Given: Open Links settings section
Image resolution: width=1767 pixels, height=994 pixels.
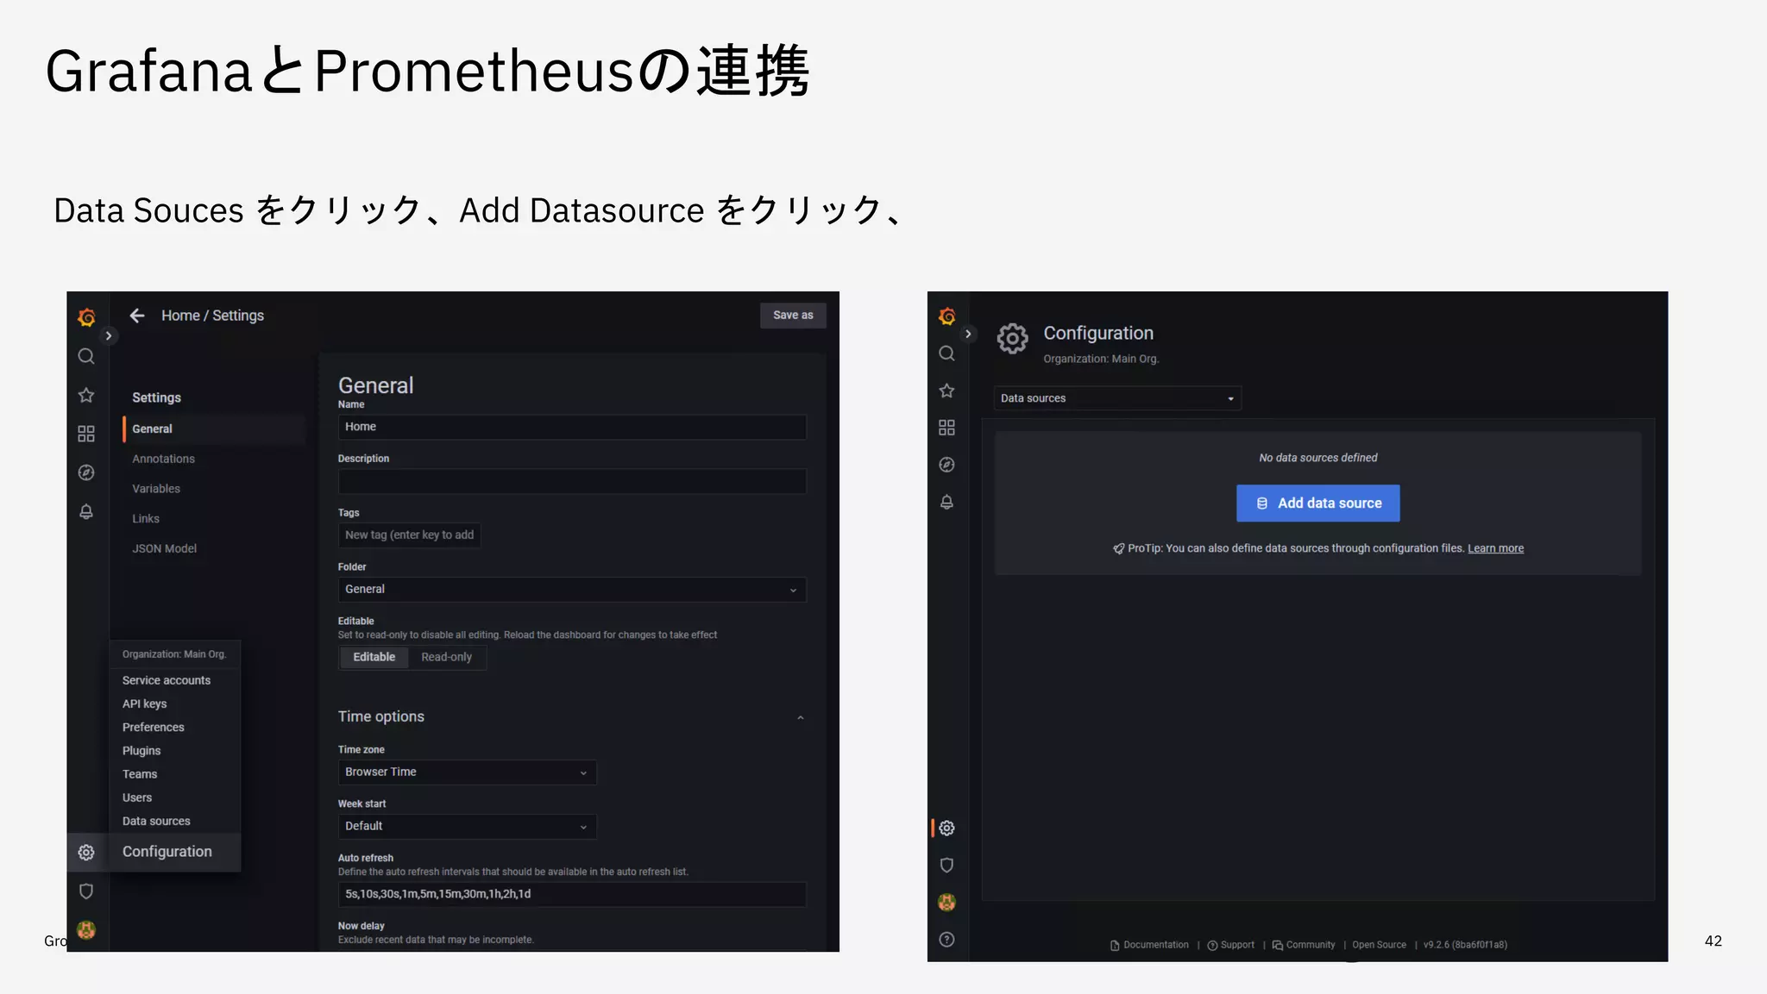Looking at the screenshot, I should 146,519.
